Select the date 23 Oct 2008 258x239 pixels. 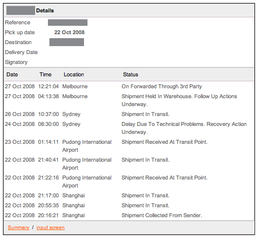pos(20,142)
